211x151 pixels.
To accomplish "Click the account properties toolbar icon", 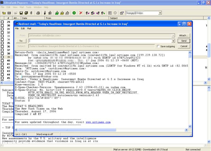I will coord(122,13).
